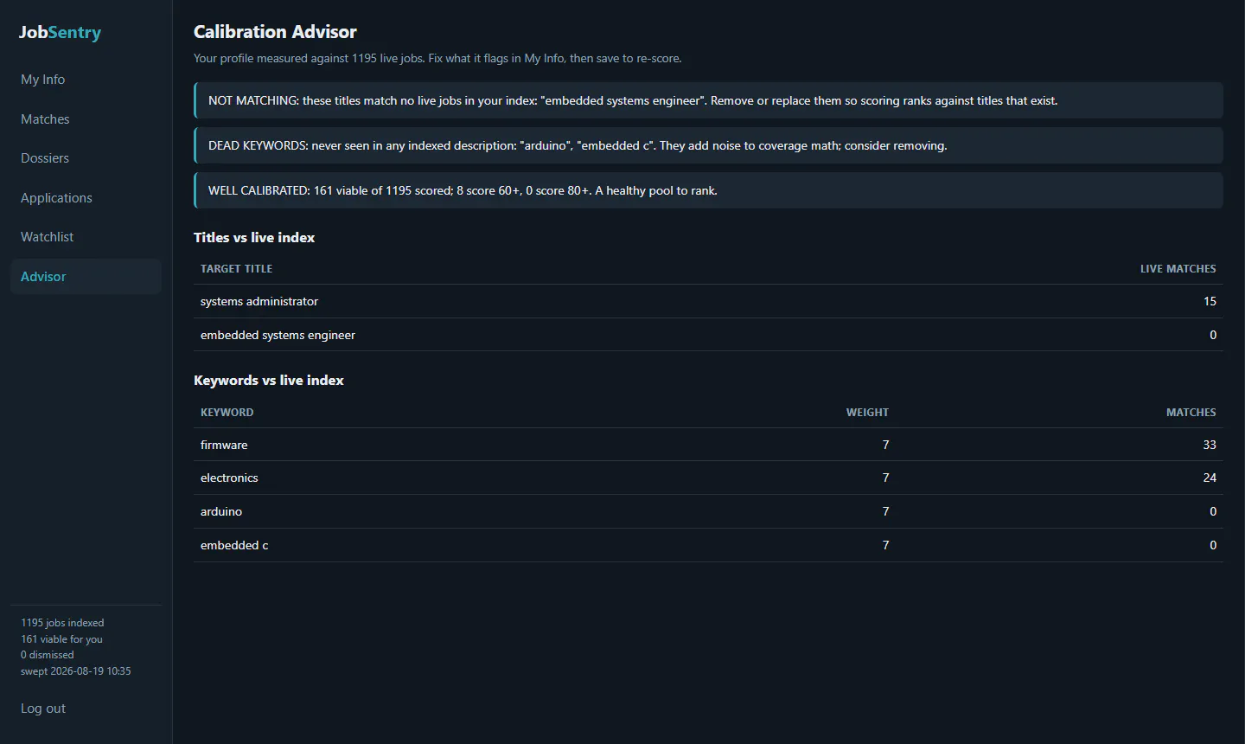Select Applications in the sidebar
The height and width of the screenshot is (744, 1245).
coord(86,198)
